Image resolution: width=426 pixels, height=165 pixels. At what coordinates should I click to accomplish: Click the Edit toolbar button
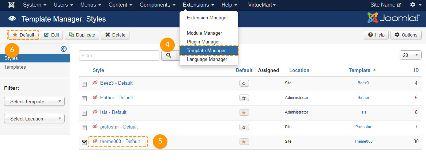click(x=51, y=35)
